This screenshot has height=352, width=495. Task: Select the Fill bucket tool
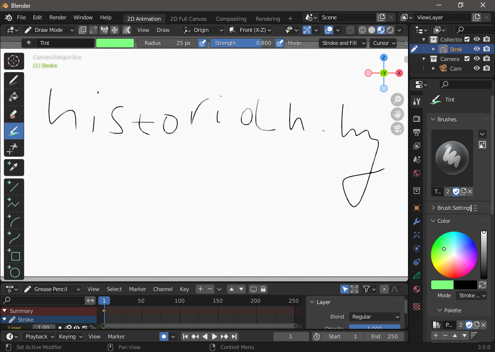[x=14, y=97]
